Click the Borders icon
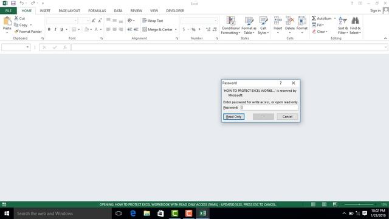389x219 pixels. (74, 29)
